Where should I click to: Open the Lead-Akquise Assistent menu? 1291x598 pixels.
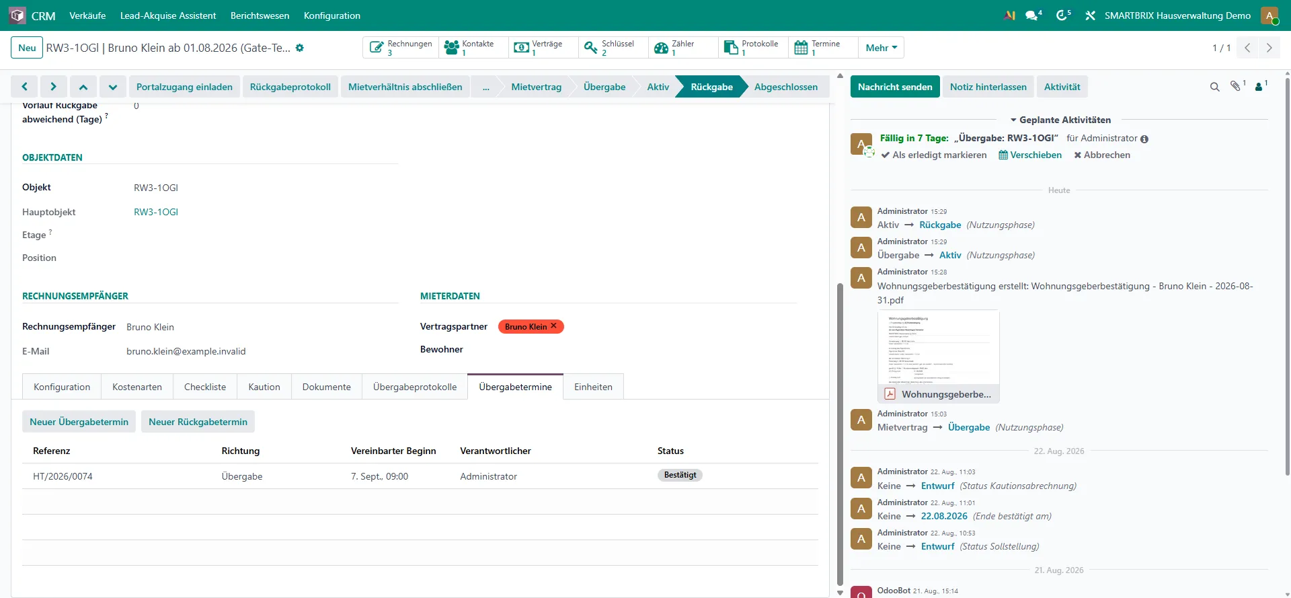[x=168, y=15]
